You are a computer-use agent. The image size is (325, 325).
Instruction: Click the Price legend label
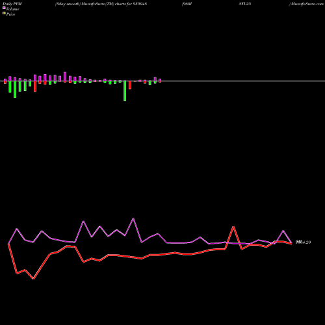[x=10, y=14]
